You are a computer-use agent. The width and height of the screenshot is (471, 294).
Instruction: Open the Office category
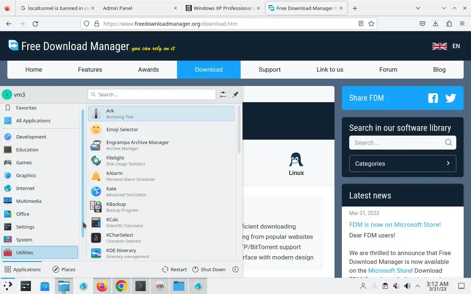pyautogui.click(x=40, y=214)
